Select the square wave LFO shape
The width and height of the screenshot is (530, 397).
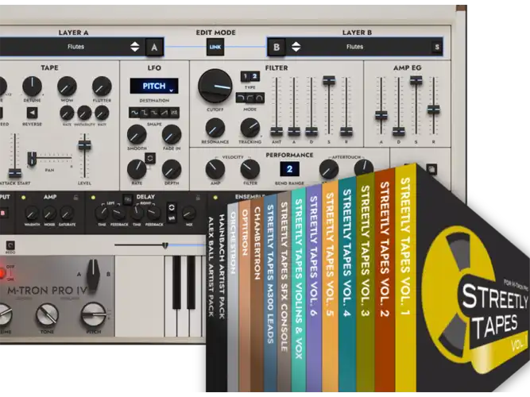(x=145, y=113)
